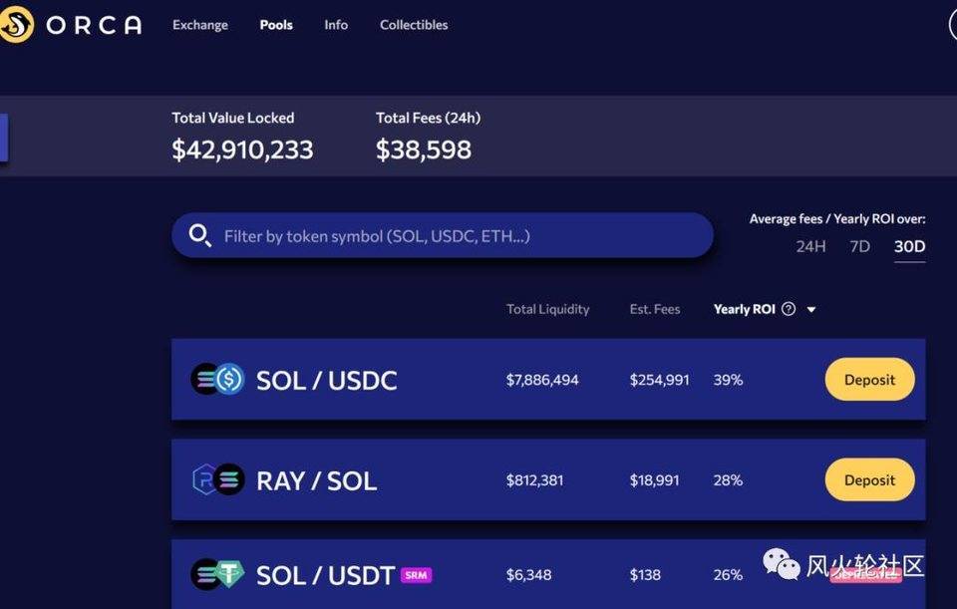Viewport: 957px width, 609px height.
Task: Deposit into the SOL / USDC pool
Action: click(x=869, y=380)
